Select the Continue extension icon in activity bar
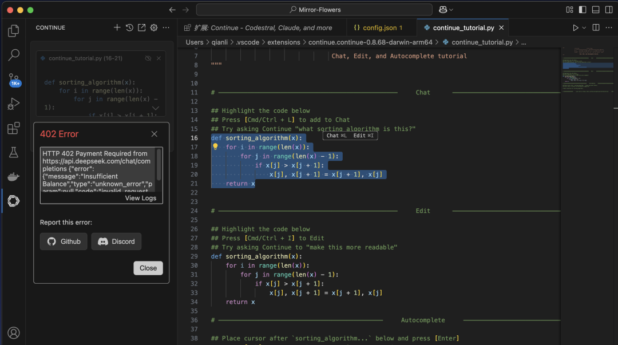618x345 pixels. point(13,201)
